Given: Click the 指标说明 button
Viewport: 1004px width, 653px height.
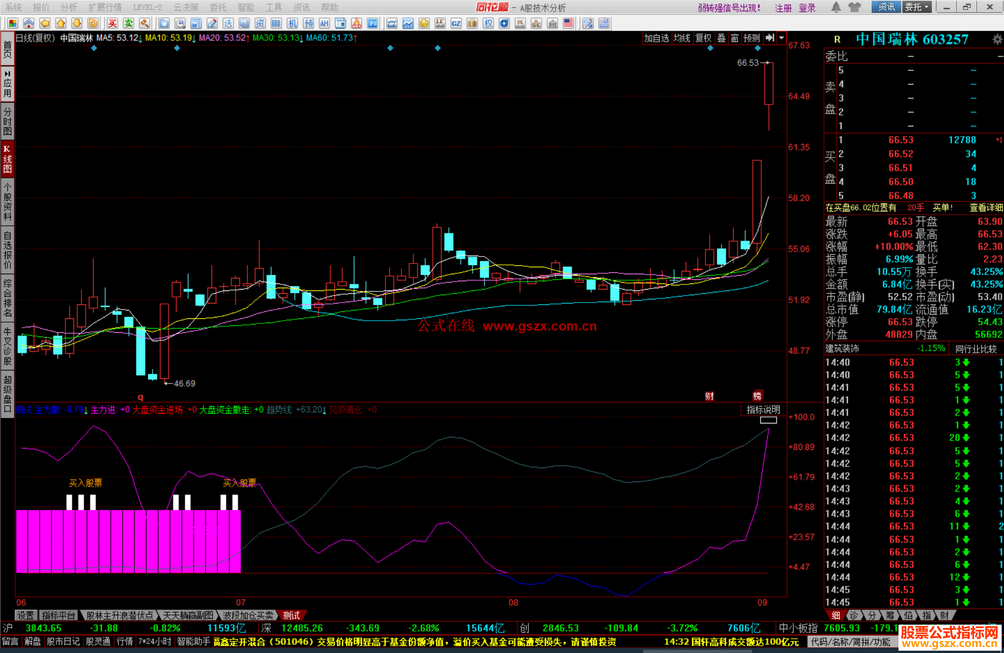Looking at the screenshot, I should (x=763, y=409).
